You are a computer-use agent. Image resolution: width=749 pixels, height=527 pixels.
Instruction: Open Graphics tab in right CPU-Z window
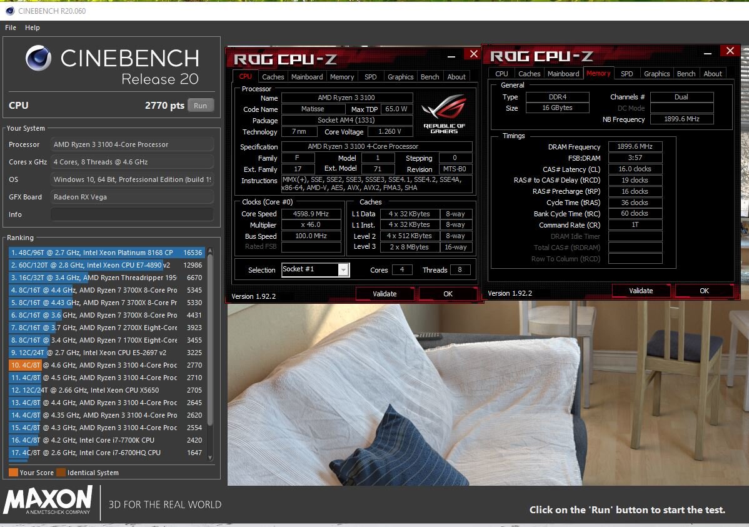click(657, 74)
